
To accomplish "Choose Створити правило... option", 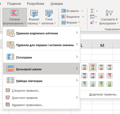I will point(41,91).
